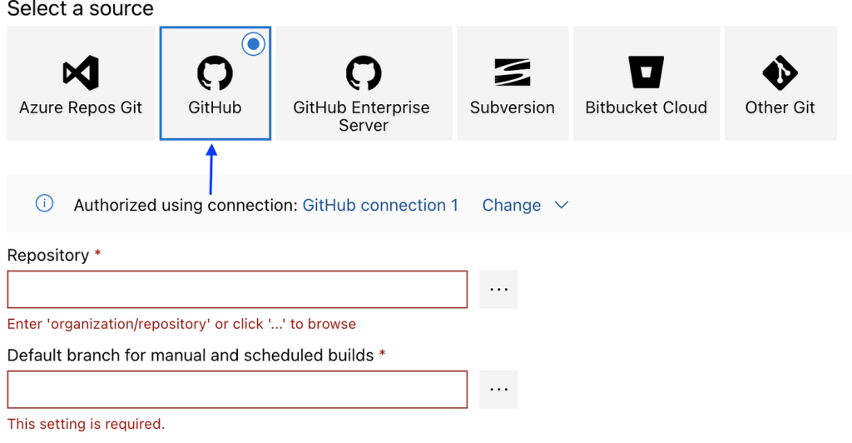Image resolution: width=852 pixels, height=443 pixels.
Task: Pick Bitbucket Cloud source tile
Action: (x=646, y=107)
